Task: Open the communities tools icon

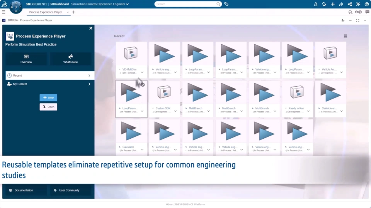Action: [358, 4]
